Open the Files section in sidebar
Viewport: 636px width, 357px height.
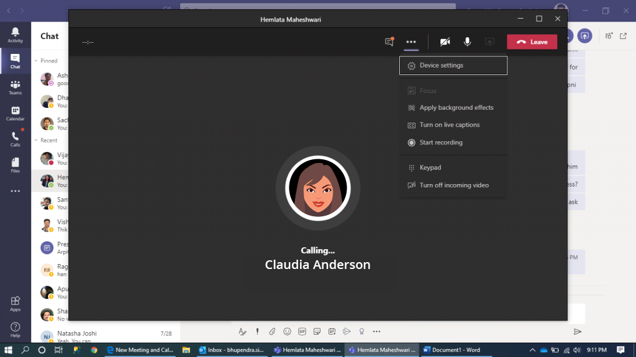click(x=15, y=165)
